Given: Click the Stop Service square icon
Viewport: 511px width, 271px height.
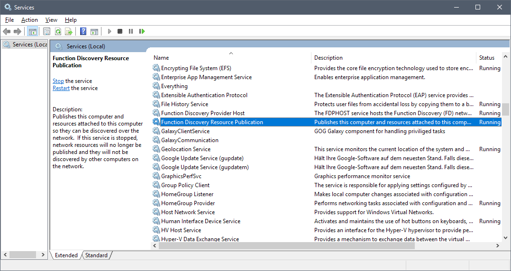Looking at the screenshot, I should click(x=120, y=31).
